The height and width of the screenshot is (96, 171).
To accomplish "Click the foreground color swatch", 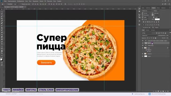I will [1, 59].
